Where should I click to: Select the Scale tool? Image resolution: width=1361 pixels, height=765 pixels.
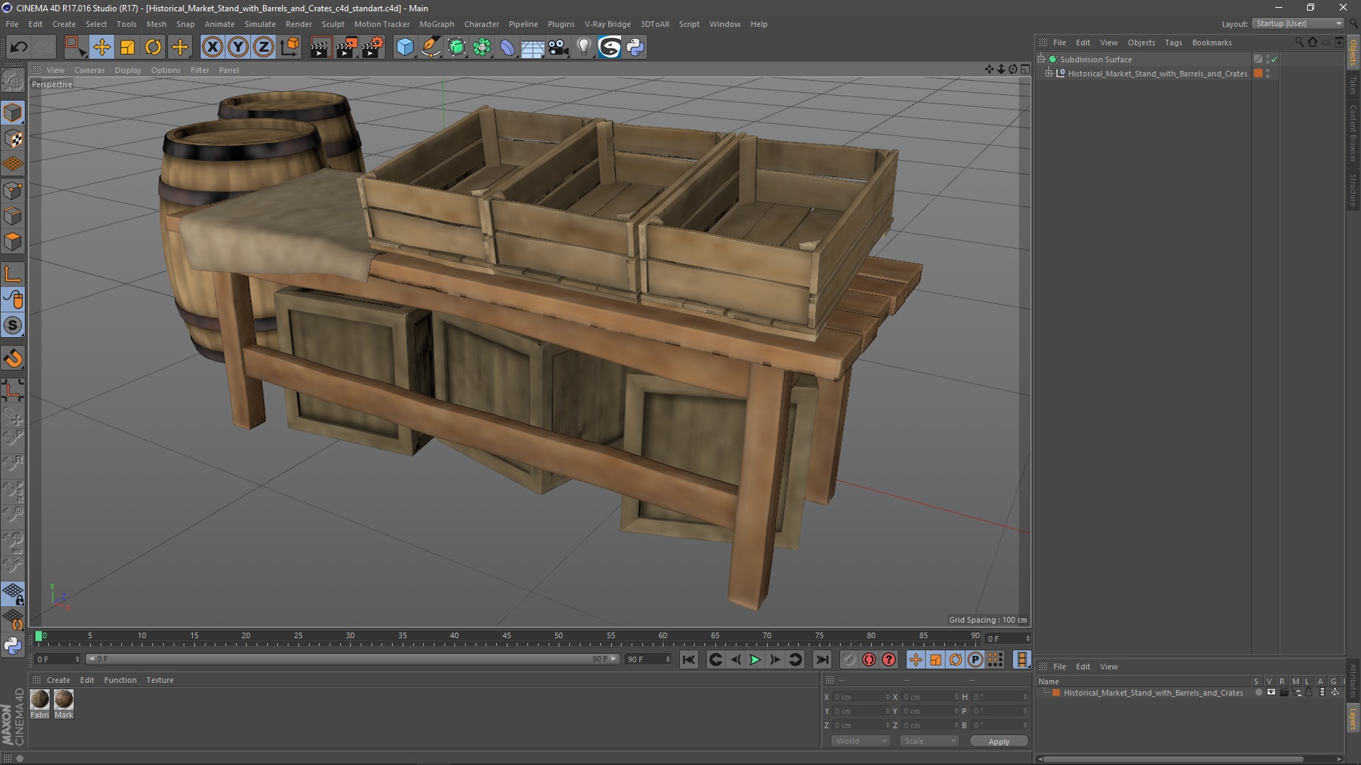click(x=128, y=47)
